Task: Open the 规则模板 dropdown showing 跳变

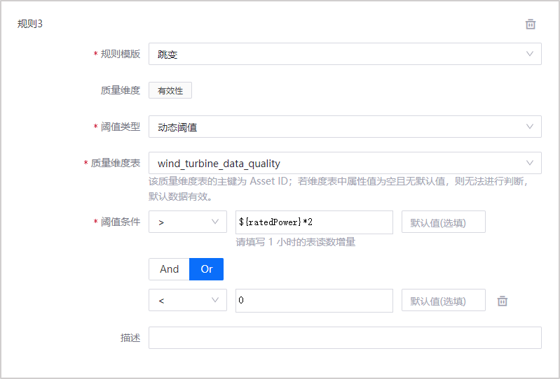Action: [x=336, y=54]
